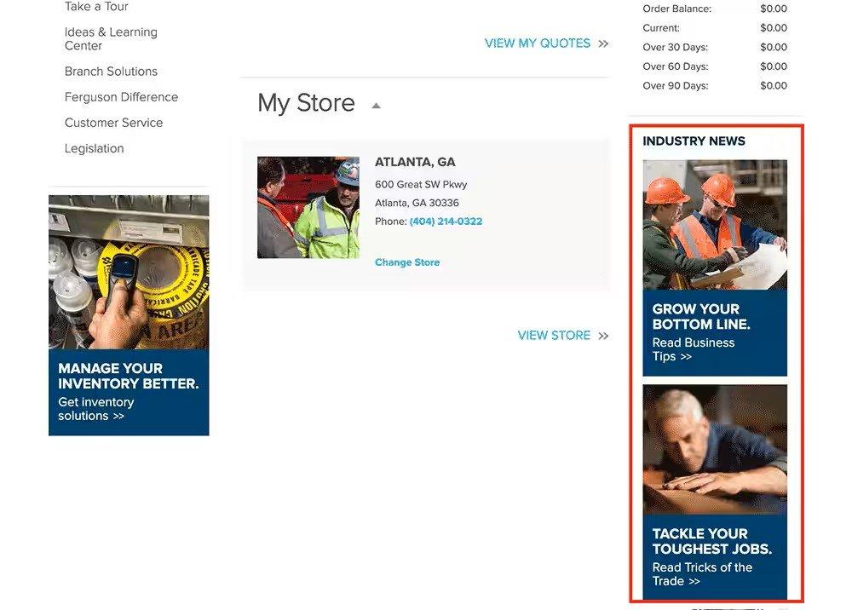This screenshot has height=610, width=852.
Task: Open the carpenter news image
Action: [x=715, y=449]
